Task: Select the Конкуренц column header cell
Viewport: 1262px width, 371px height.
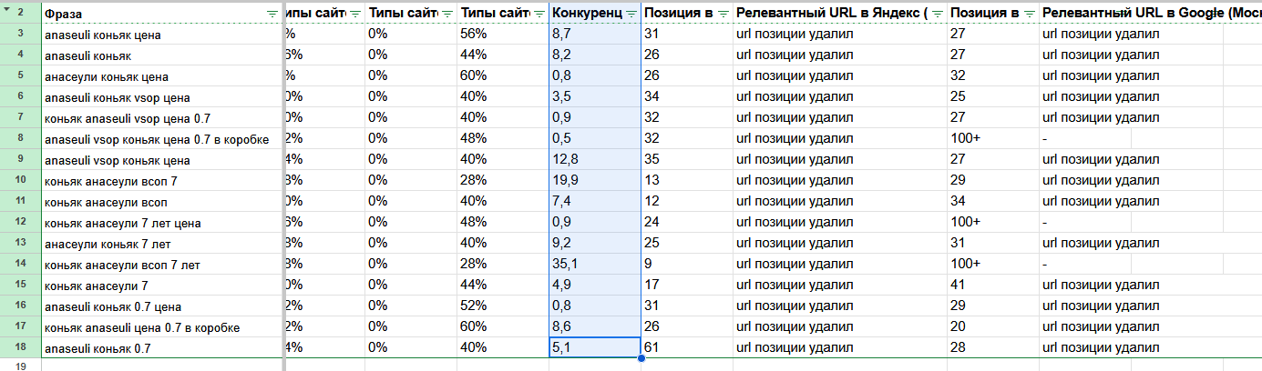Action: point(586,14)
